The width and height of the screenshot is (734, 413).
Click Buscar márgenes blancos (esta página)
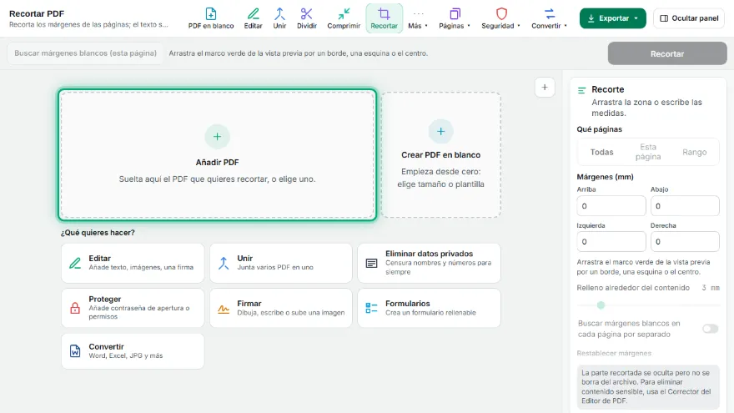click(x=85, y=53)
